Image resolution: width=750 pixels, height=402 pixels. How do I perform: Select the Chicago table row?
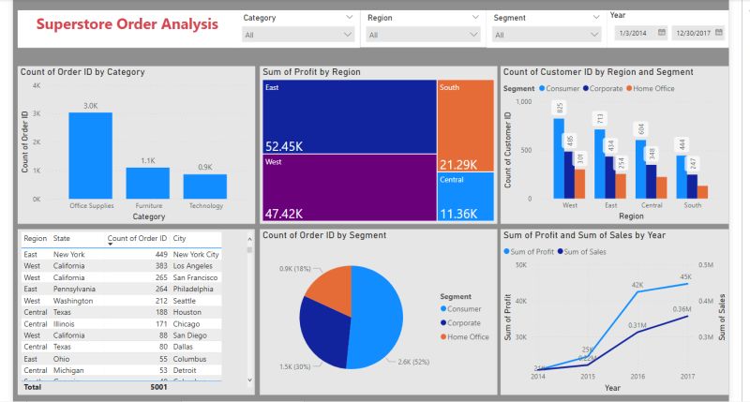(x=122, y=324)
